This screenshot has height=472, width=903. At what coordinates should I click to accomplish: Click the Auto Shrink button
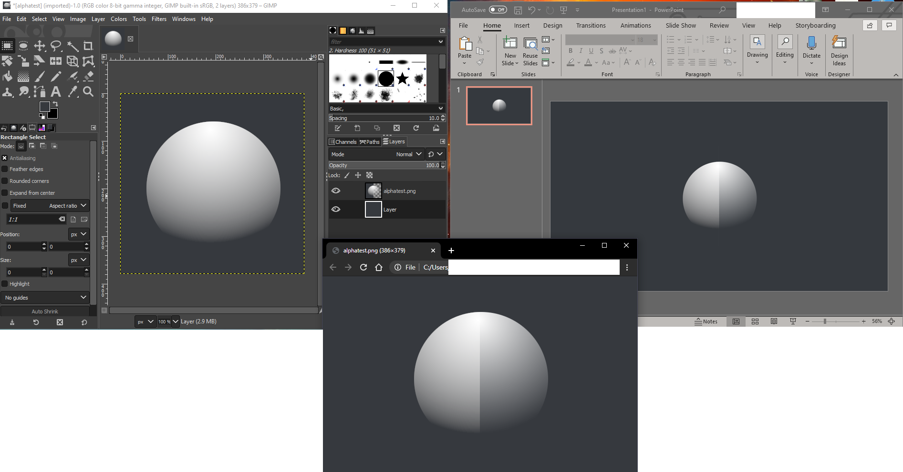(45, 311)
